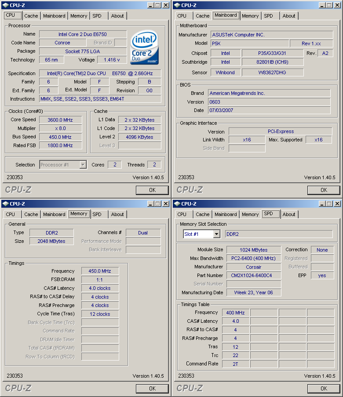Click the motherboard Model value P5K
Image resolution: width=343 pixels, height=397 pixels.
click(250, 43)
